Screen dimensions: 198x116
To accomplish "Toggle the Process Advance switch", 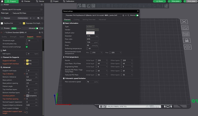I will (x=37, y=28).
